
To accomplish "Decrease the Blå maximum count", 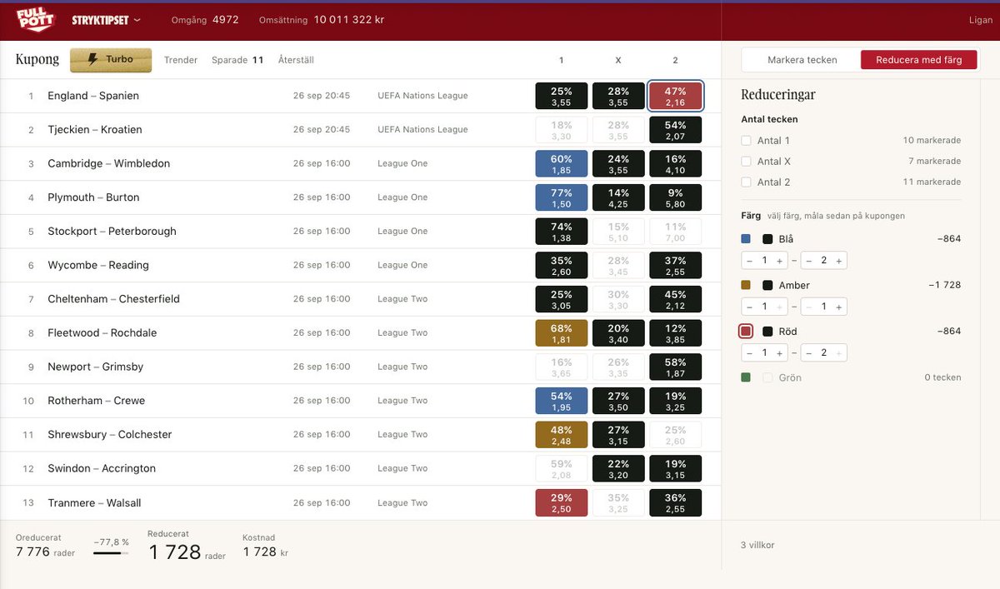I will [x=809, y=261].
